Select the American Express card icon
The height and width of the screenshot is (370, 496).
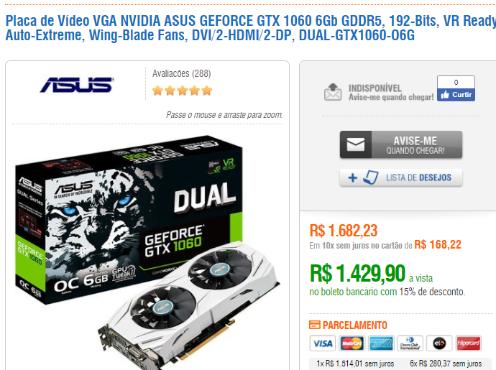pos(381,343)
